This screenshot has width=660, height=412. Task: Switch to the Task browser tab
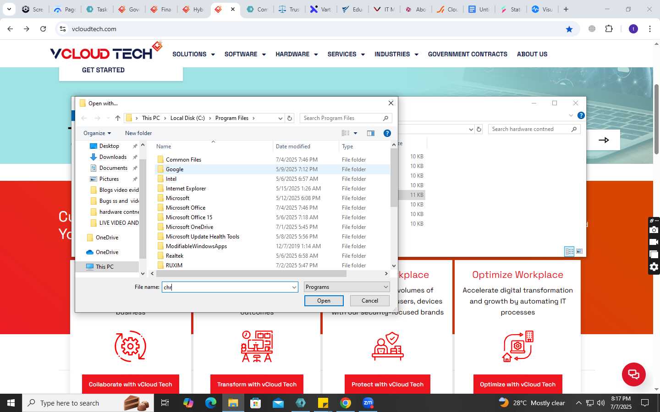coord(97,9)
